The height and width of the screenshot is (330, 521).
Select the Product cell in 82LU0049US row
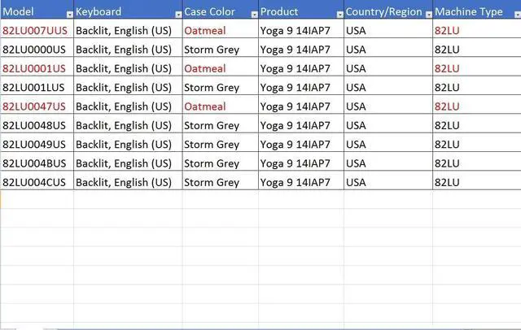301,144
